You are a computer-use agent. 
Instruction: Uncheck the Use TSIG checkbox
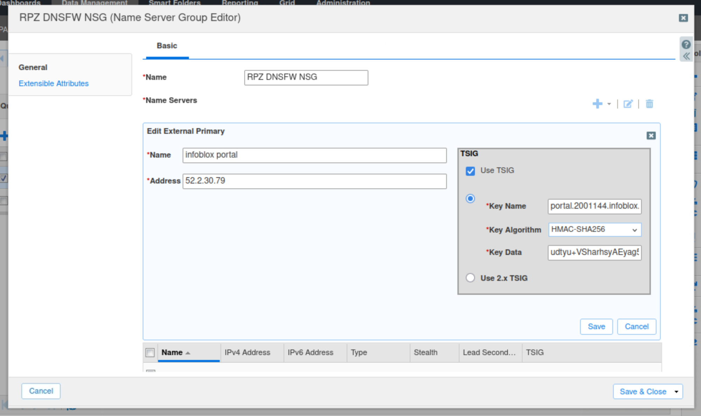[470, 171]
